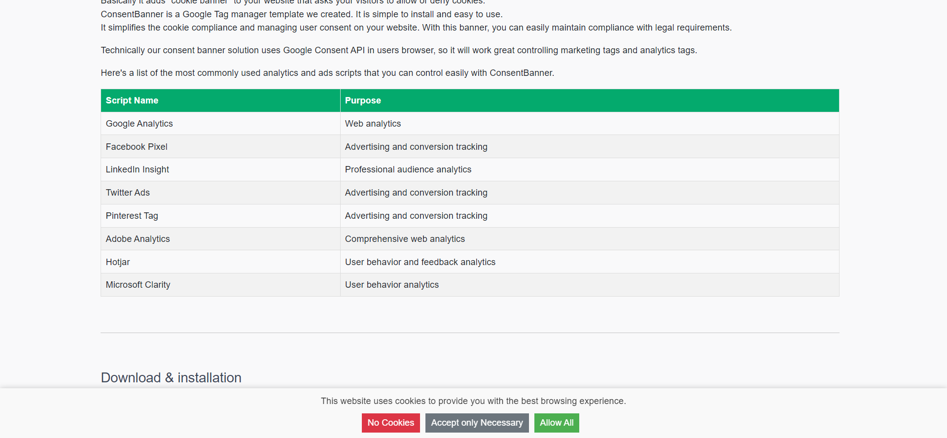Click the LinkedIn Insight table cell
This screenshot has height=438, width=947.
220,169
